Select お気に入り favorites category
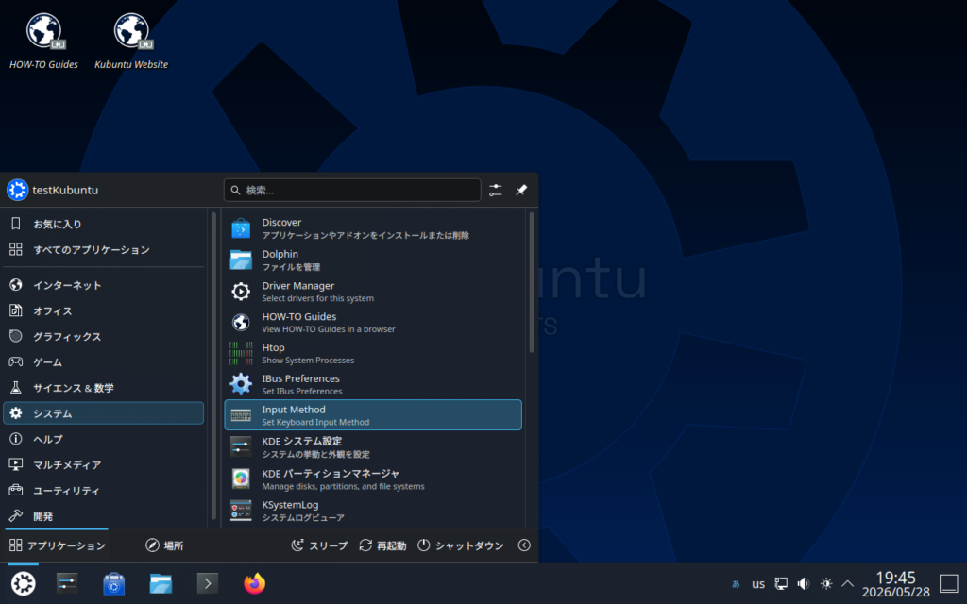Image resolution: width=967 pixels, height=604 pixels. coord(103,224)
